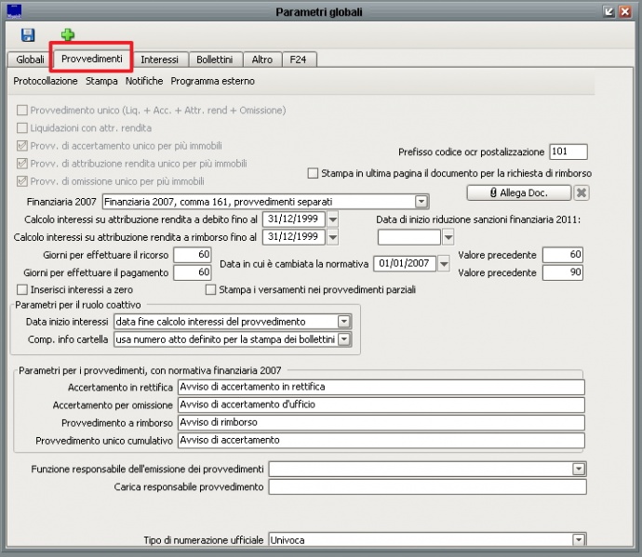Open the Notifiche sub-section
642x557 pixels.
point(144,81)
